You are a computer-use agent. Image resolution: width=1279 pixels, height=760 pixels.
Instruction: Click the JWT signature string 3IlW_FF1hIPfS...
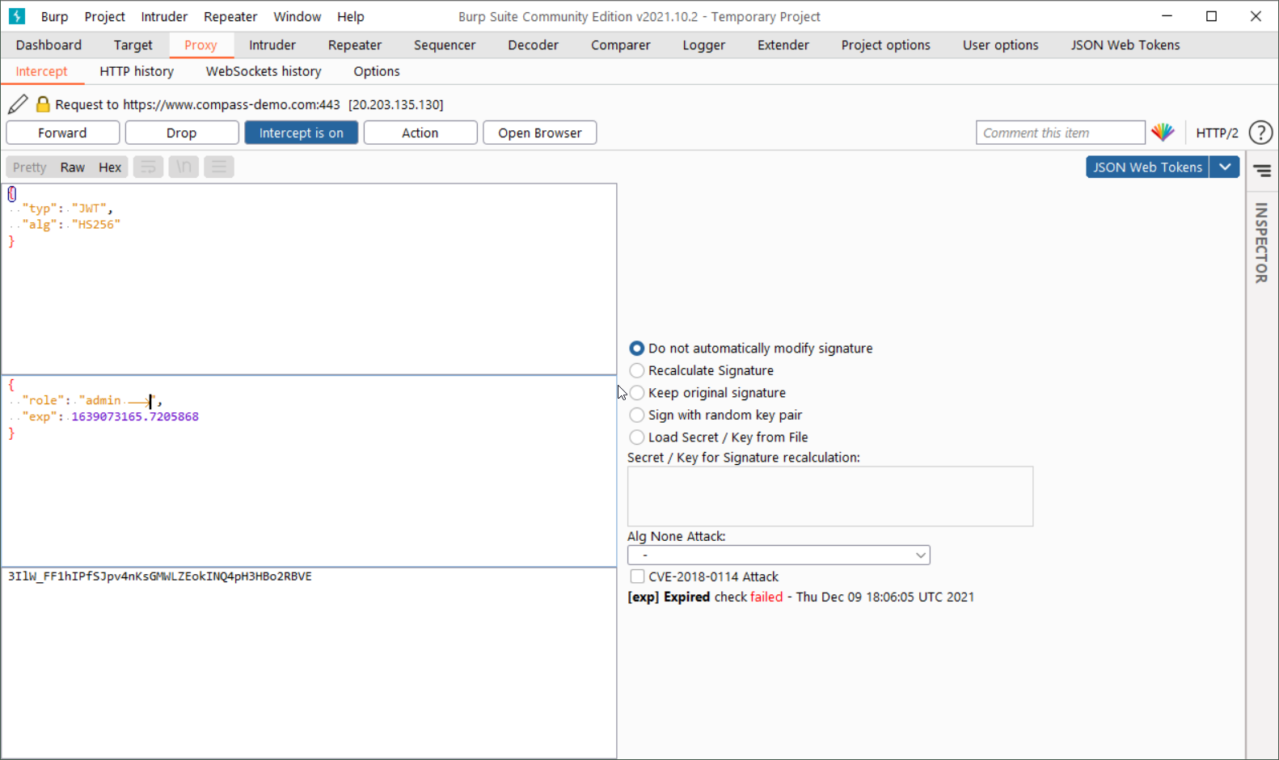point(160,576)
